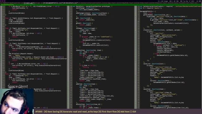
Task: Click the 'updateItem: function(id, item)' line
Action: click(89, 50)
